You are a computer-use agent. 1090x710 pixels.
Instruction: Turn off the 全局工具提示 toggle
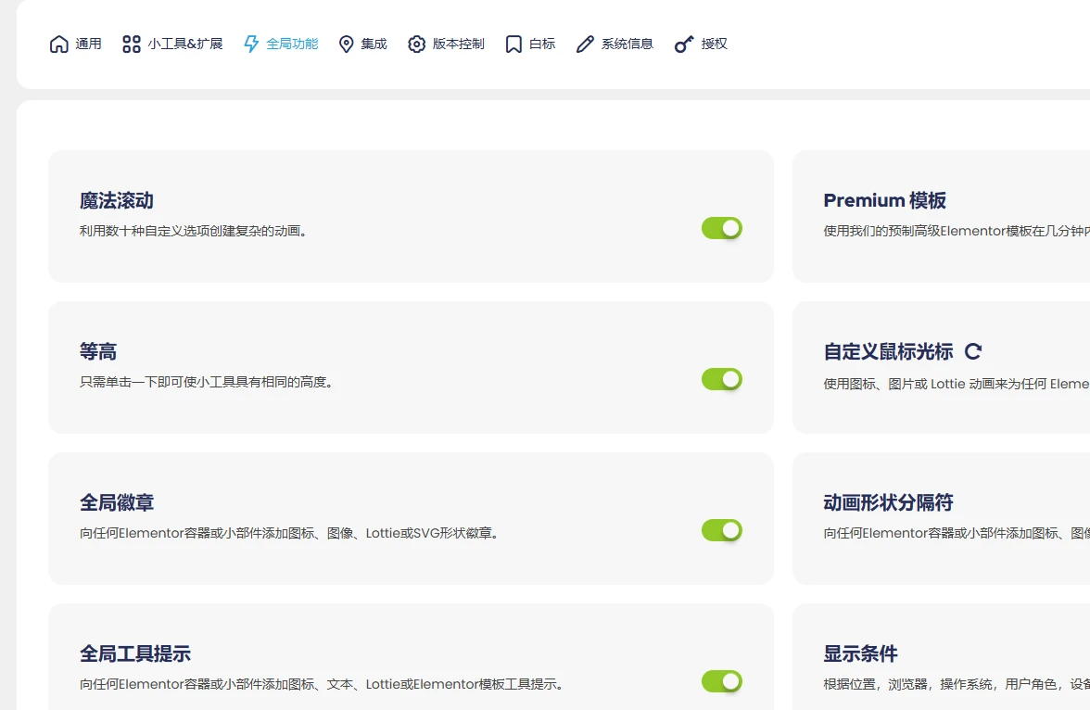722,681
